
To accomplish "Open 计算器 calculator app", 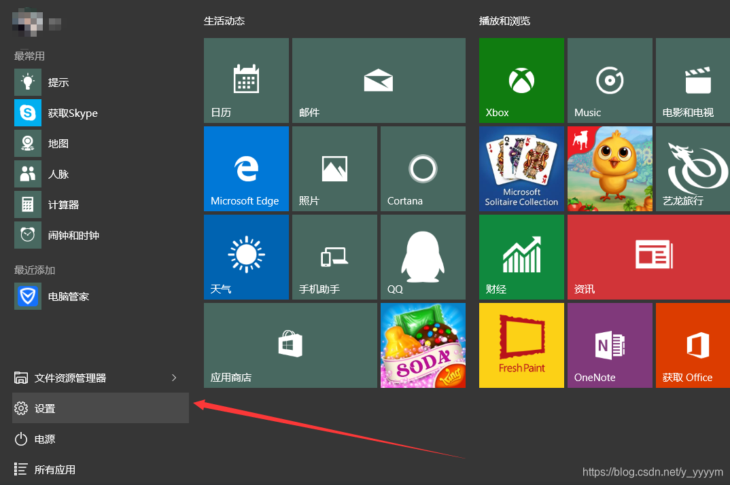I will (x=101, y=204).
